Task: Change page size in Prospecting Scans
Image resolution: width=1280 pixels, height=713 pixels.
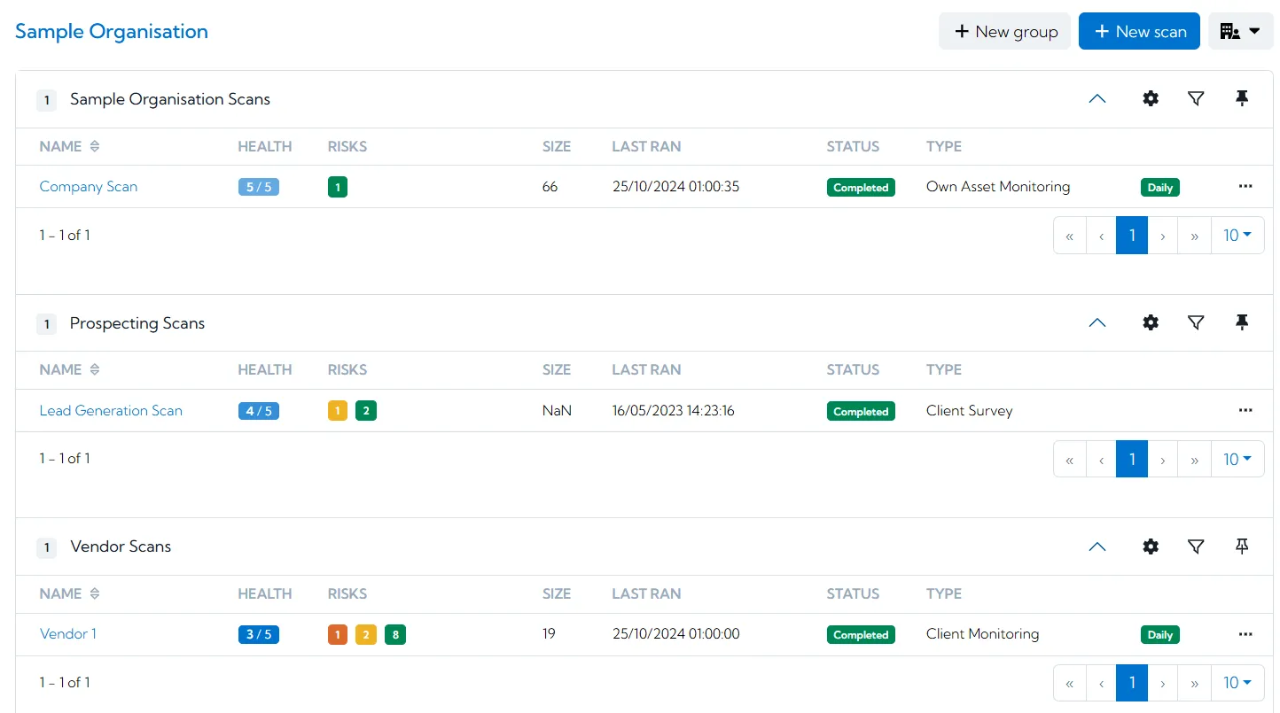Action: [x=1237, y=459]
